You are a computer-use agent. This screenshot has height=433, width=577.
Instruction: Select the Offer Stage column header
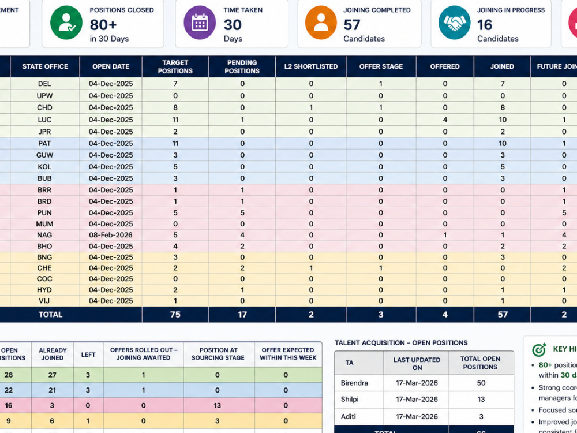pos(381,66)
